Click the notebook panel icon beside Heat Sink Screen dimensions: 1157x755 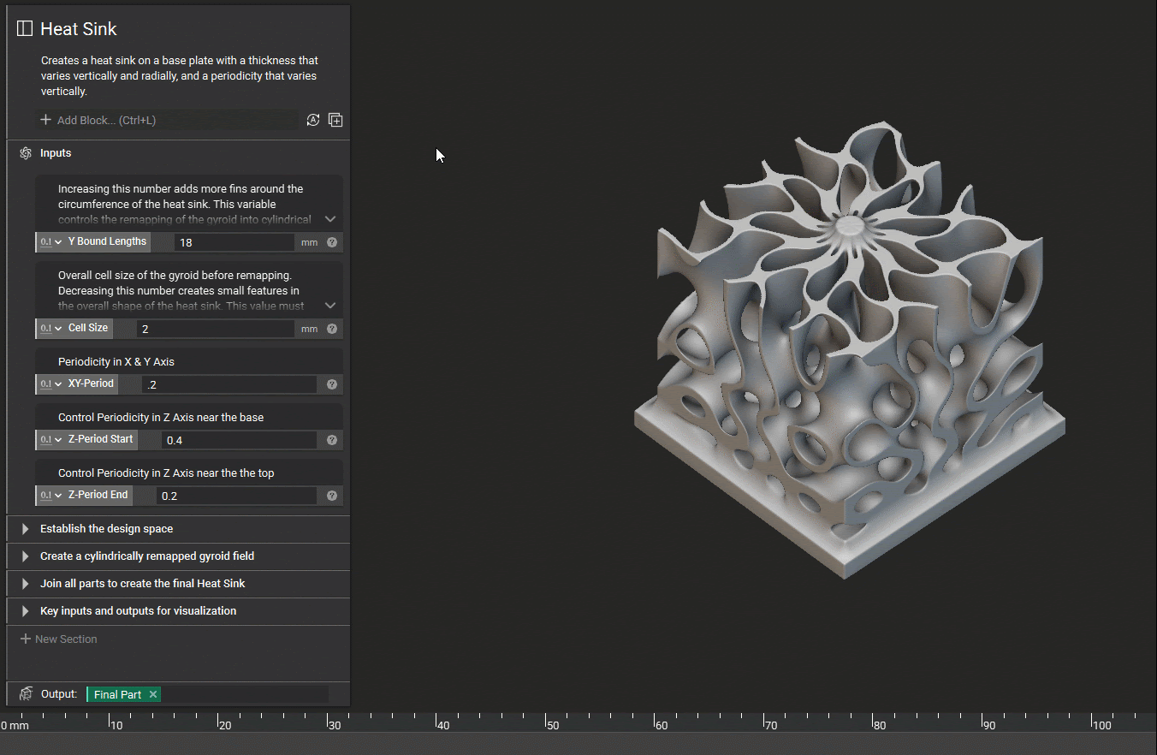[25, 28]
